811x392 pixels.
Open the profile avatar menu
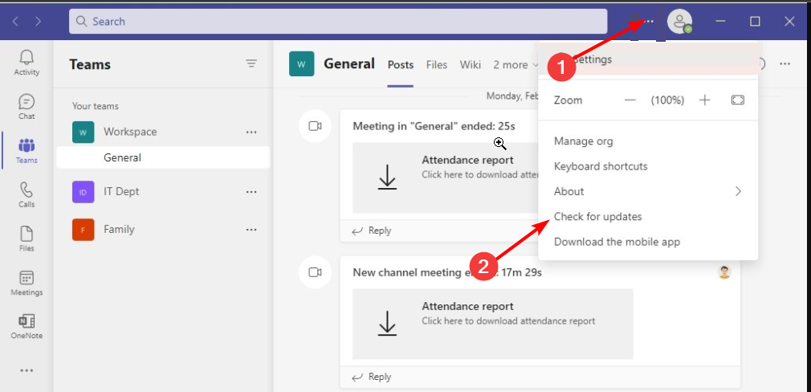tap(679, 21)
